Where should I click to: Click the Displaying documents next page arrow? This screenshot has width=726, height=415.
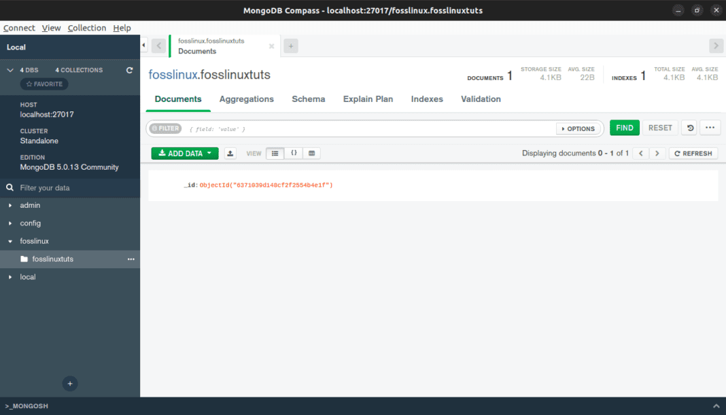coord(657,153)
